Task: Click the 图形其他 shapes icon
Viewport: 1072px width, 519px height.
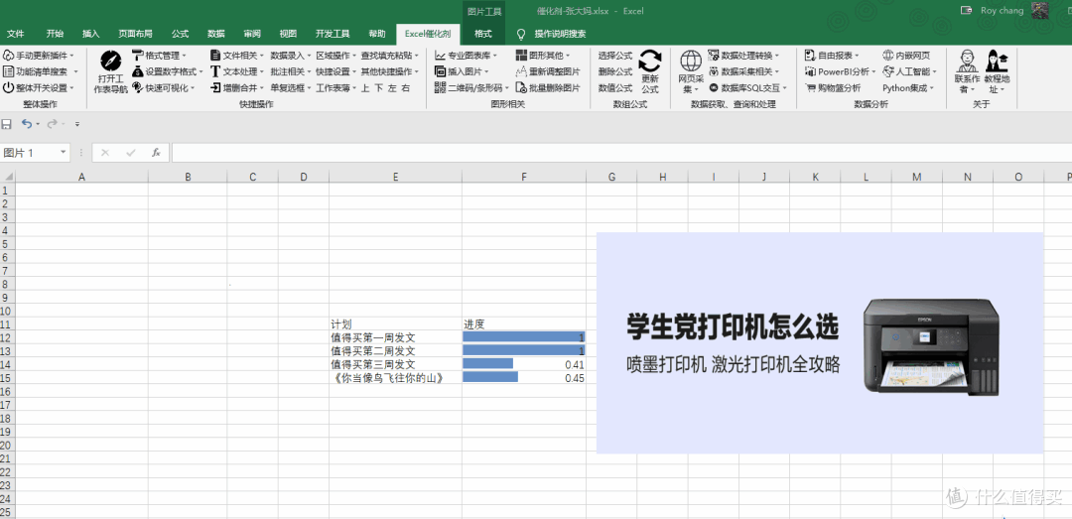Action: click(521, 55)
